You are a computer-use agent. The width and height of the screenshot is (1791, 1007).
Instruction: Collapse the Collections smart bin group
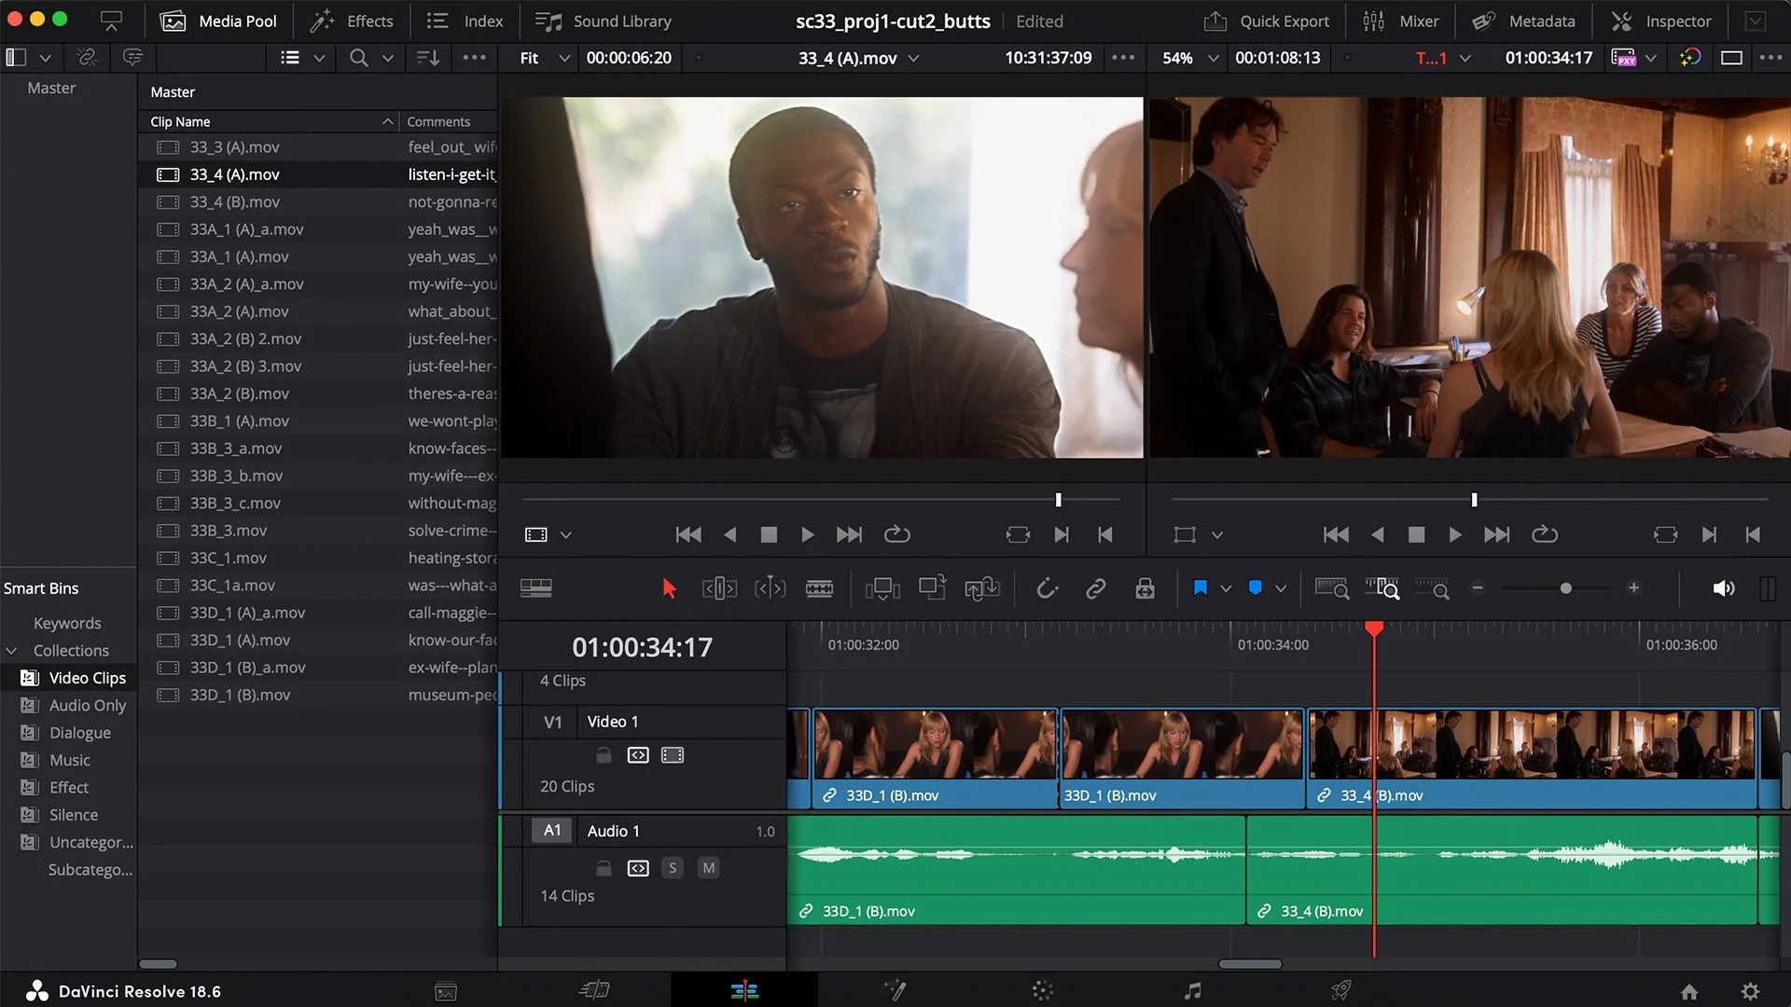pos(12,651)
